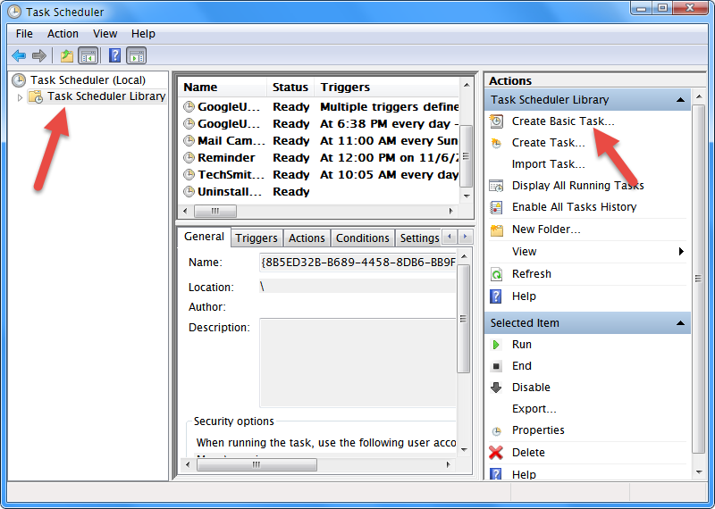Select the Uninstall... task row
Screen dimensions: 715x509
319,192
